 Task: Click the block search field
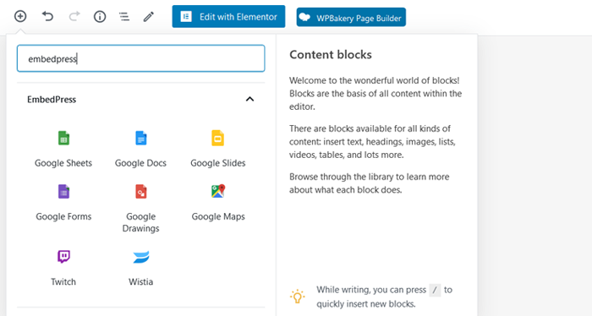pos(141,58)
